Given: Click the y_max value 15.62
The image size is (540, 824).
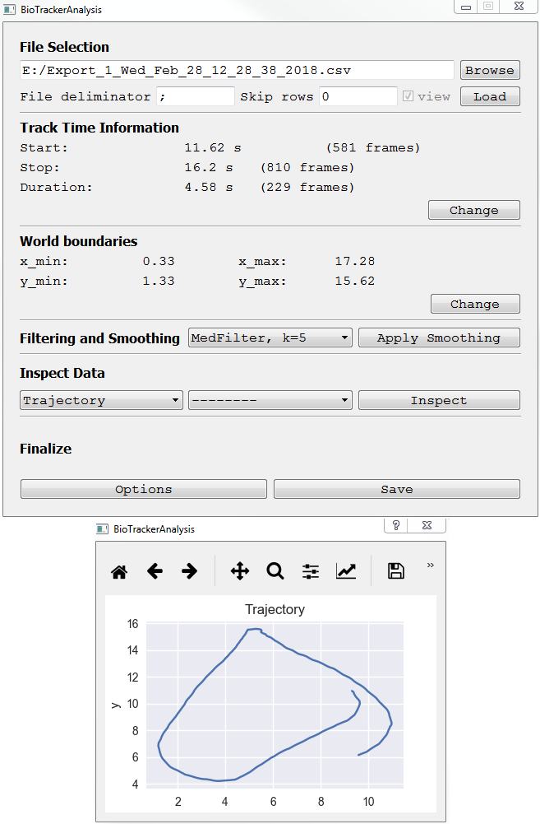Looking at the screenshot, I should coord(355,282).
